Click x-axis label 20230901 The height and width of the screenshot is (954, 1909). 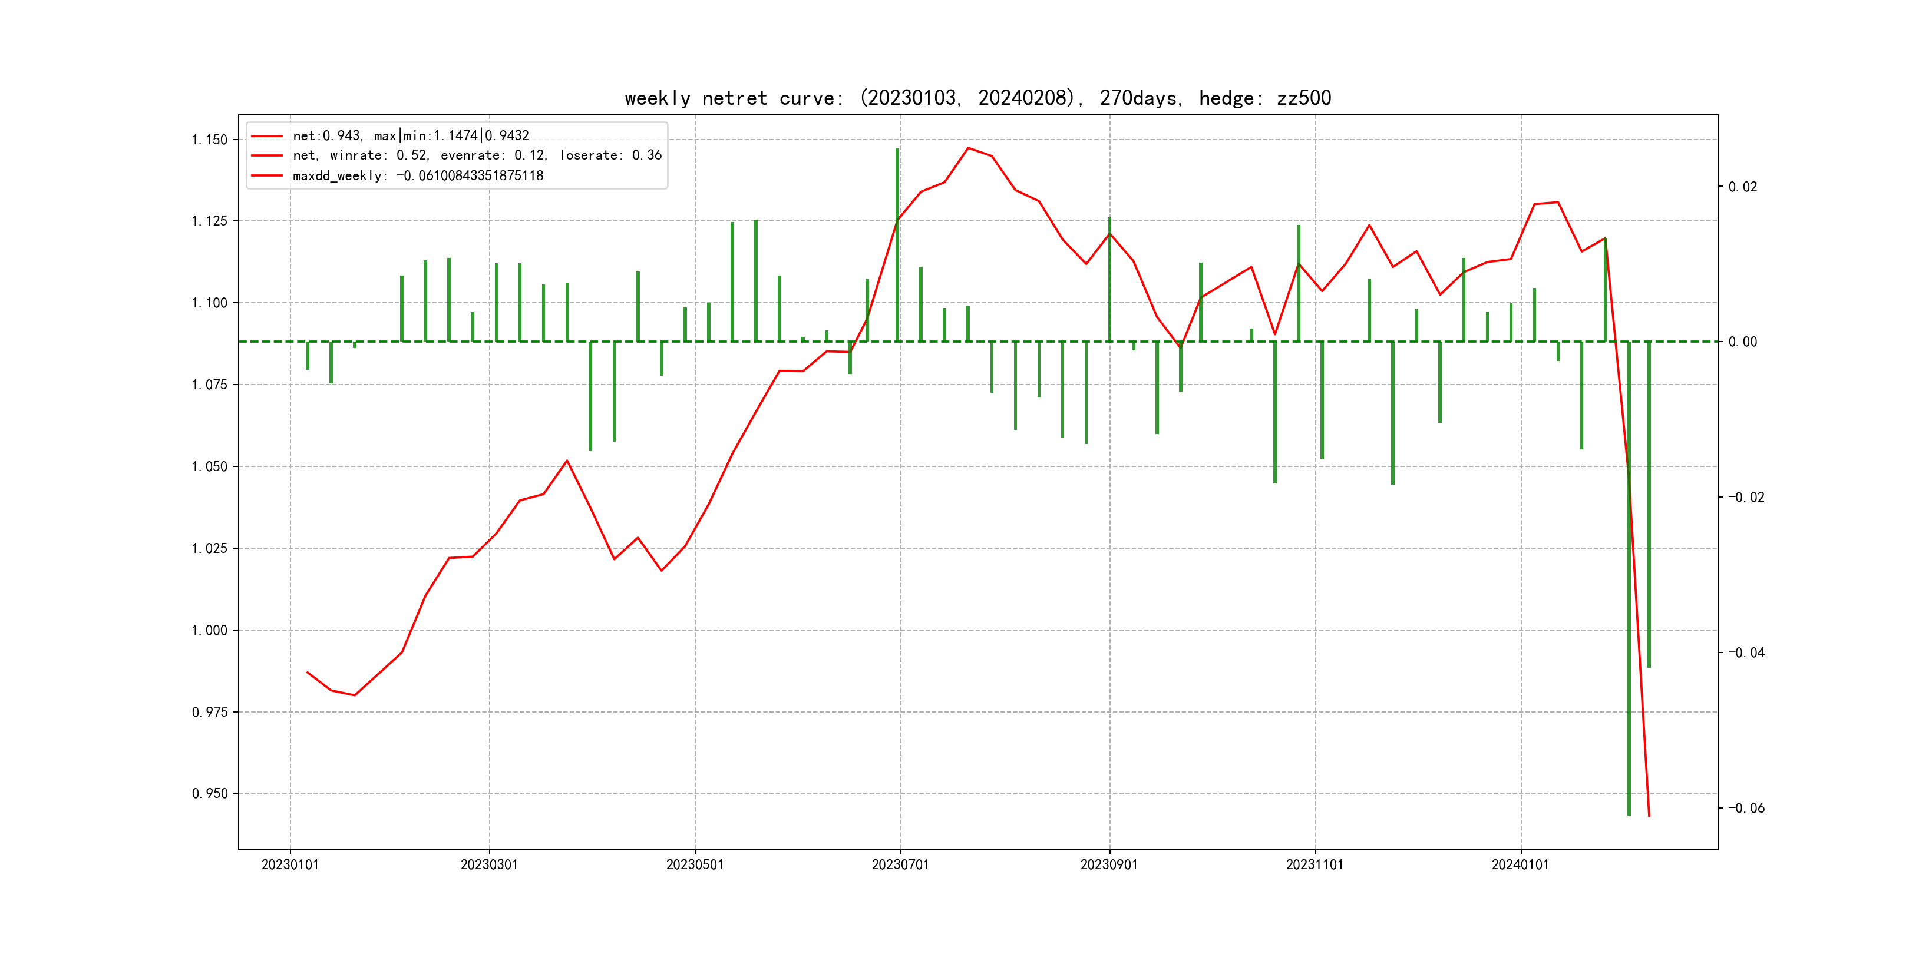click(x=1109, y=864)
